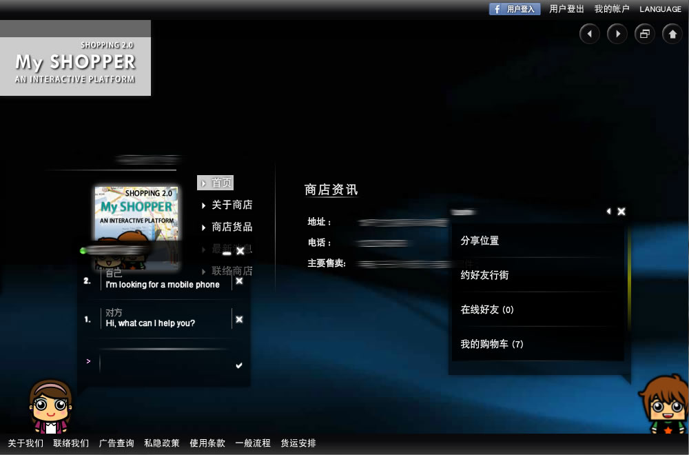Viewport: 689px width, 455px height.
Task: Go home with the round house icon
Action: click(x=672, y=34)
